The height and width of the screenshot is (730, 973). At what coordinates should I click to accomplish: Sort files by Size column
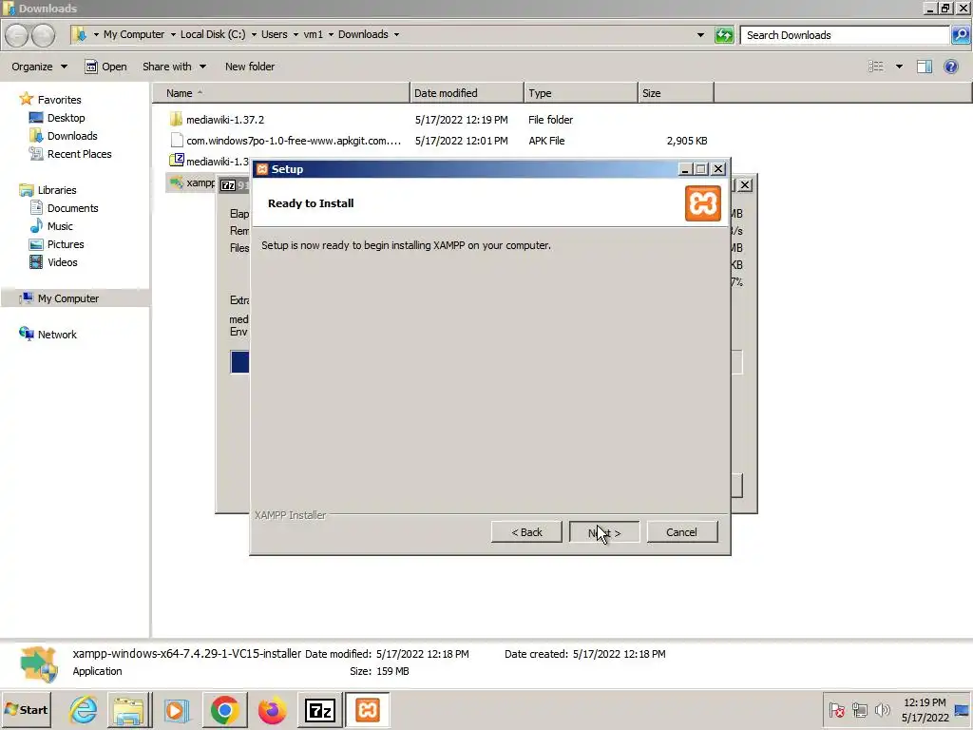tap(676, 93)
